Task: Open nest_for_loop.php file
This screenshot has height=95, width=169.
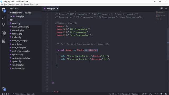Action: point(20,41)
